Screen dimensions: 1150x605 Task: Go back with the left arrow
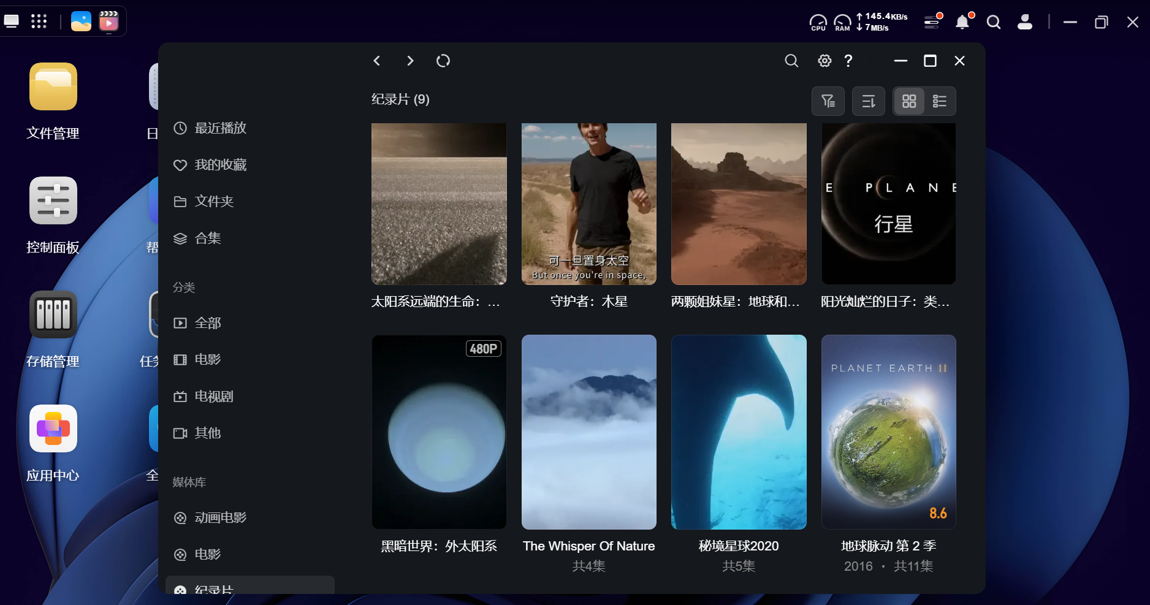point(377,61)
